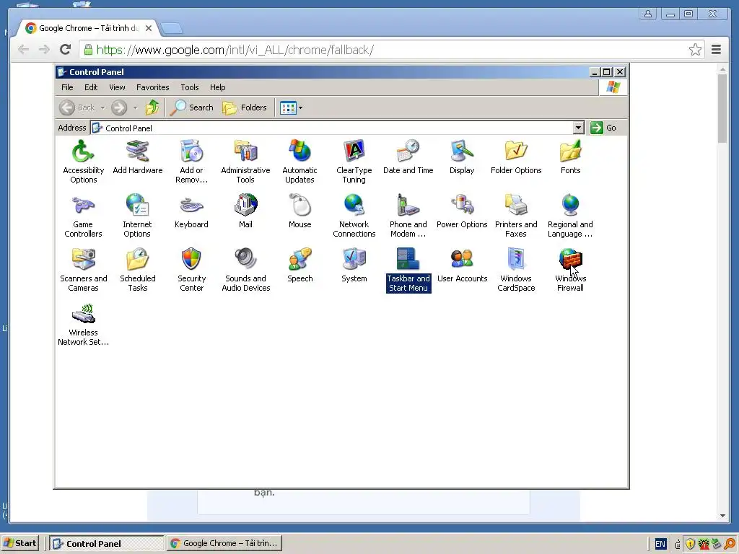The width and height of the screenshot is (739, 554).
Task: Open a new Chrome tab
Action: click(x=172, y=29)
